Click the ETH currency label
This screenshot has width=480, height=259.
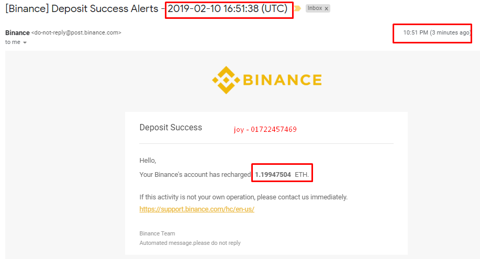302,175
